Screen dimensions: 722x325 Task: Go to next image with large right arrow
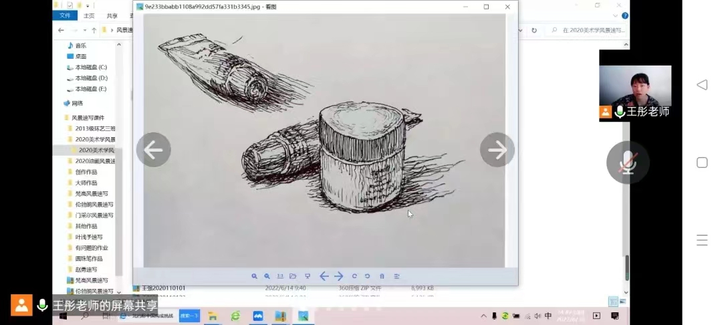497,150
